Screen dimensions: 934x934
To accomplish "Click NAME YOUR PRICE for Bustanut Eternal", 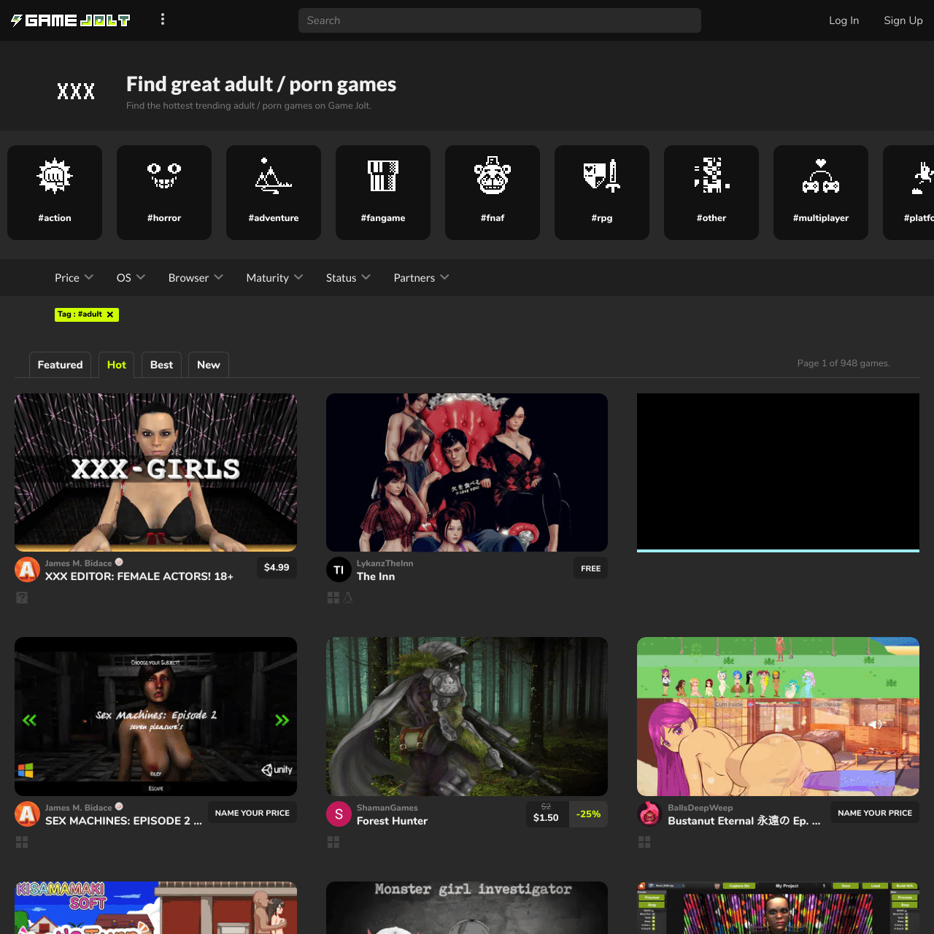I will 875,813.
